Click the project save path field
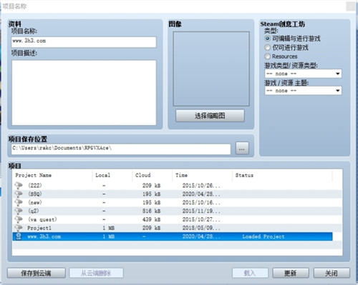The width and height of the screenshot is (358, 285). (x=121, y=149)
